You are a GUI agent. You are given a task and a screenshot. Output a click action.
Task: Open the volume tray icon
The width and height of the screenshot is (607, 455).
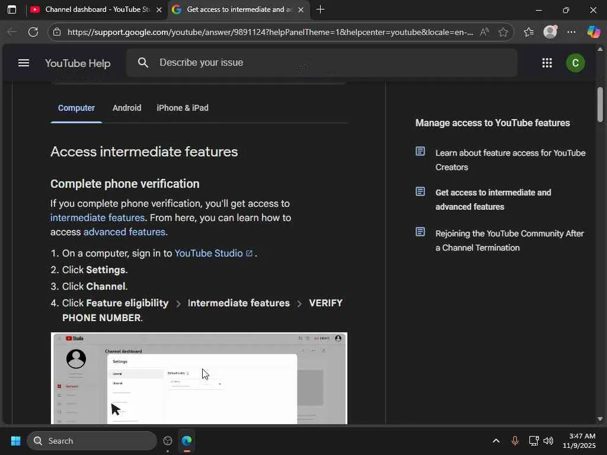(x=548, y=441)
